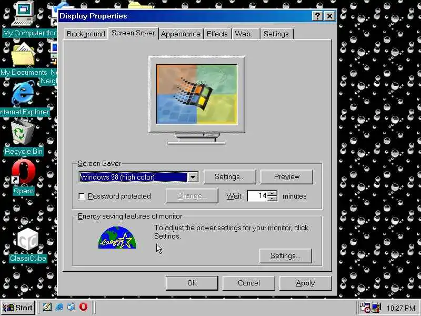The height and width of the screenshot is (316, 421).
Task: Select the Windows 98 (high color) combo box
Action: click(138, 177)
